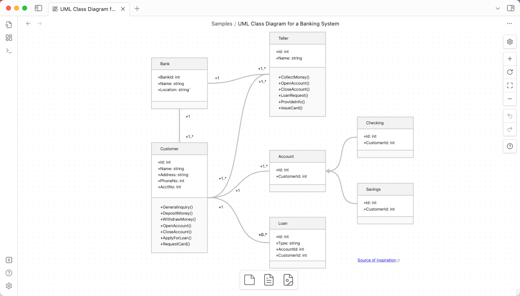520x296 pixels.
Task: Click the +BankId: int attribute
Action: pyautogui.click(x=169, y=77)
